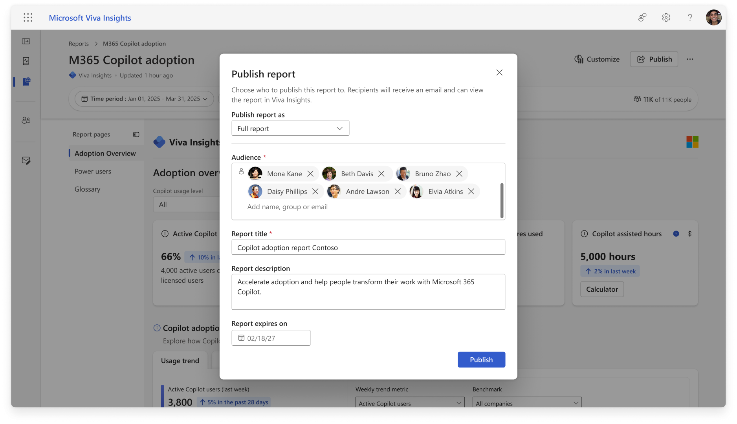This screenshot has width=737, height=424.
Task: Remove Andre Lawson from audience
Action: click(398, 192)
